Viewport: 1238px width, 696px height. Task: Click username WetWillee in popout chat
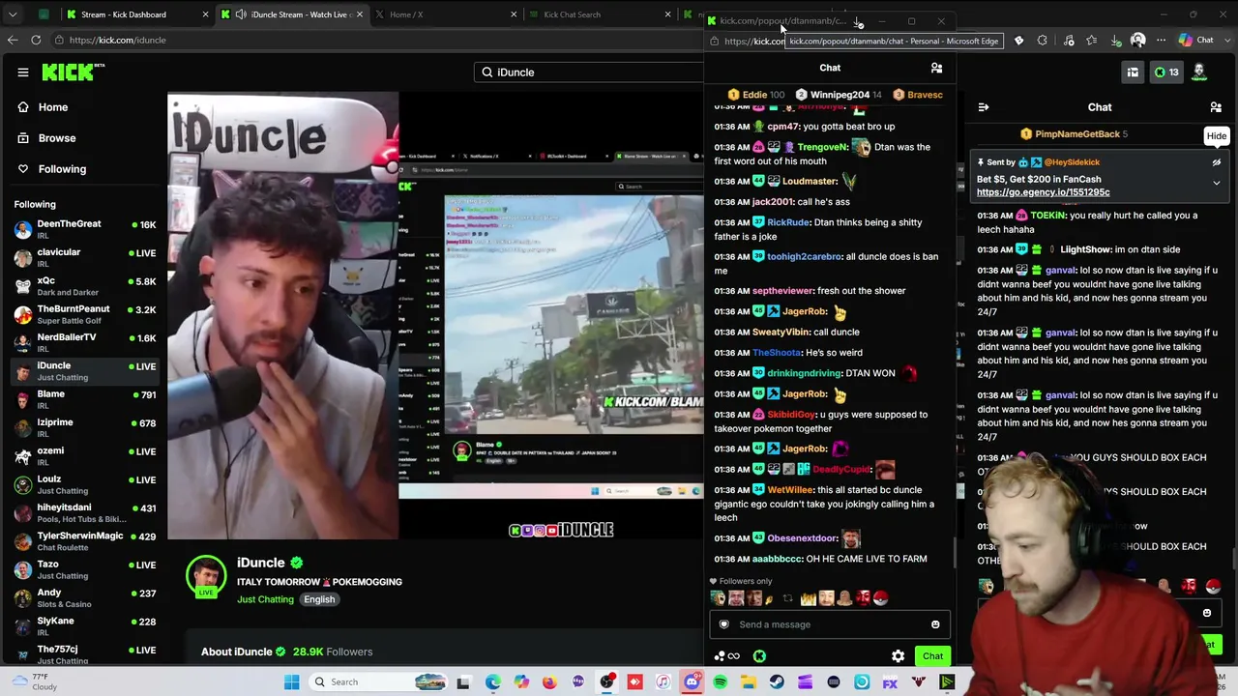pyautogui.click(x=790, y=490)
